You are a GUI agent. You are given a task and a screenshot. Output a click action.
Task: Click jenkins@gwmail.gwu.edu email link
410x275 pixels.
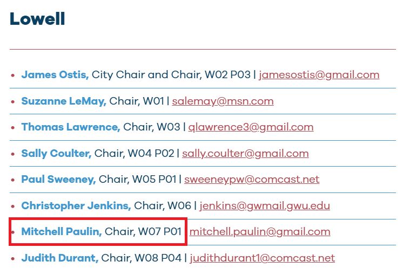[x=265, y=206]
